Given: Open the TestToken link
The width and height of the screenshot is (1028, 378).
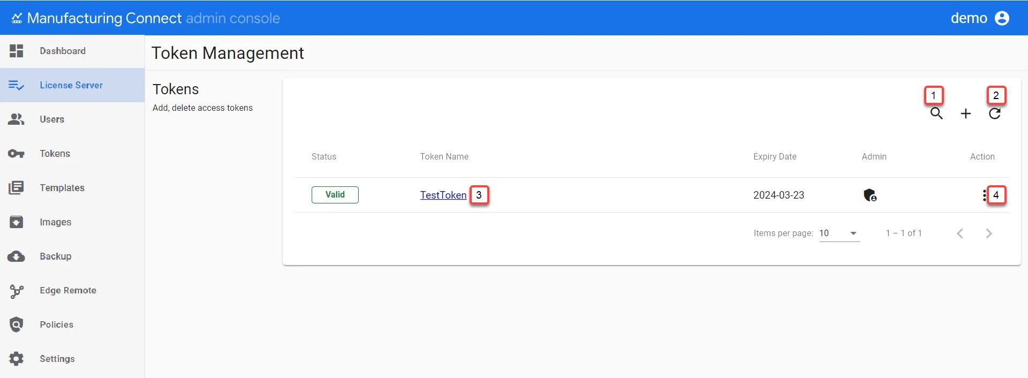Looking at the screenshot, I should (443, 195).
